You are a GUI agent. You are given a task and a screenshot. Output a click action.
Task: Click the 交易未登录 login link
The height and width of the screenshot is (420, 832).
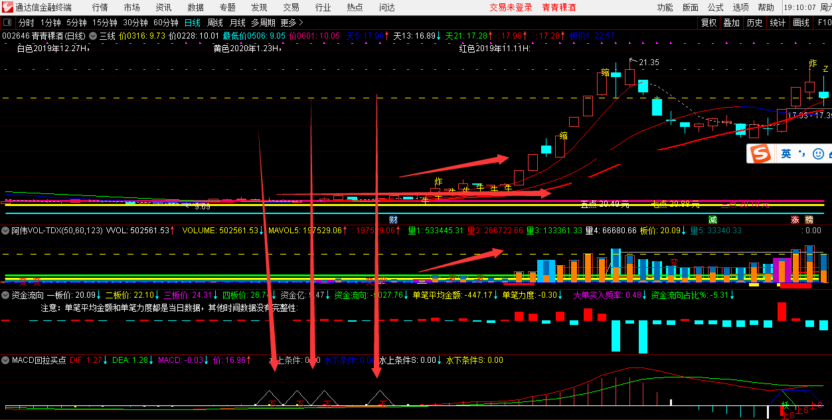pyautogui.click(x=511, y=7)
